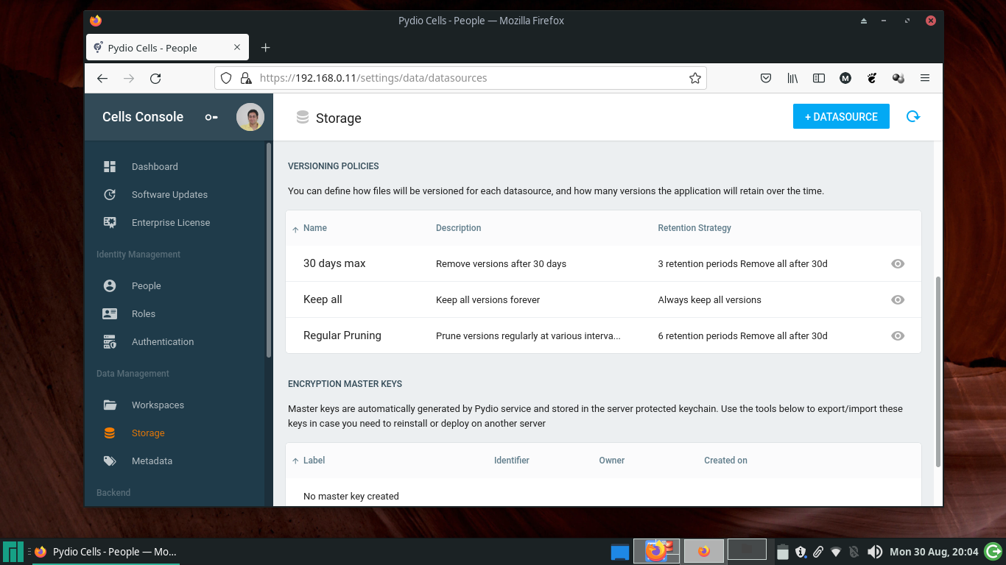Click the Wi-Fi network tray icon
Image resolution: width=1006 pixels, height=565 pixels.
click(836, 552)
